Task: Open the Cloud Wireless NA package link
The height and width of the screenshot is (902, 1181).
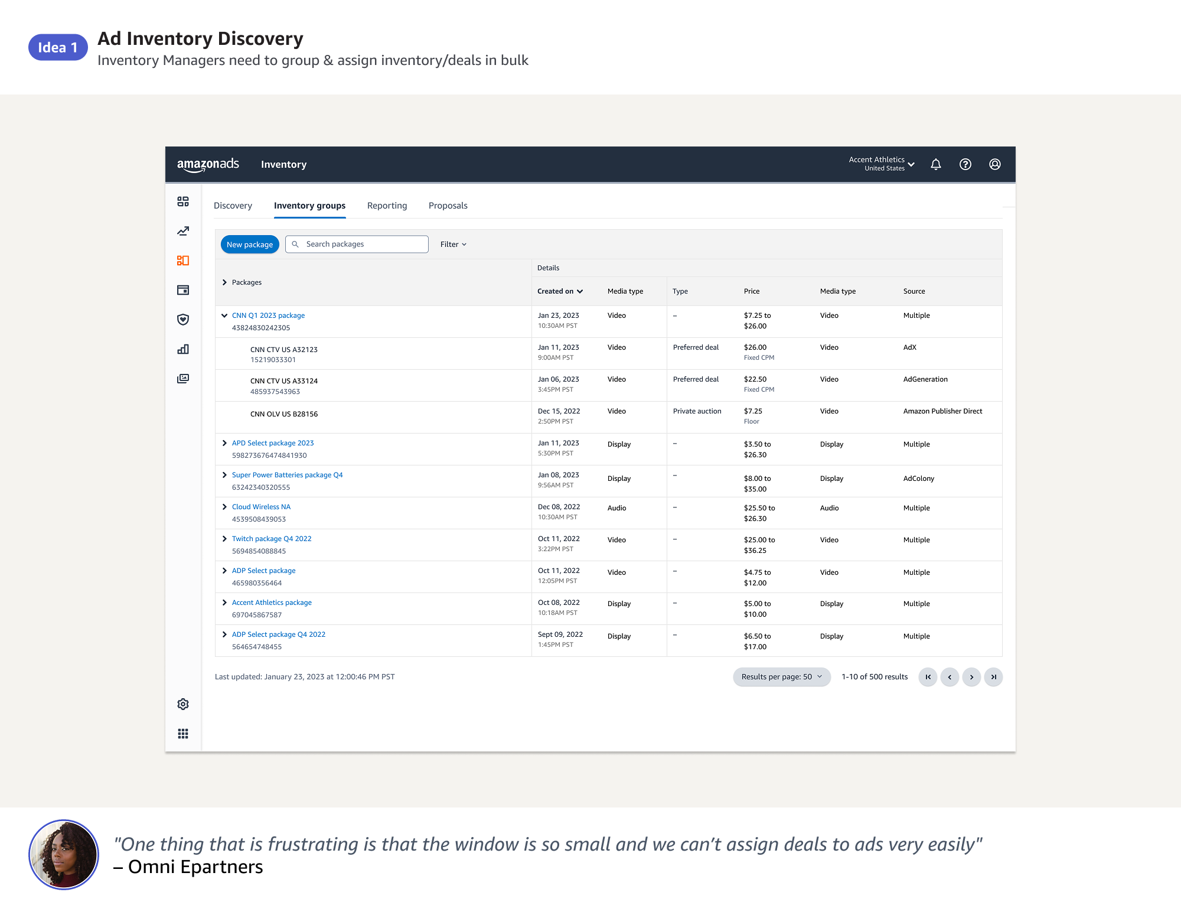Action: click(261, 506)
